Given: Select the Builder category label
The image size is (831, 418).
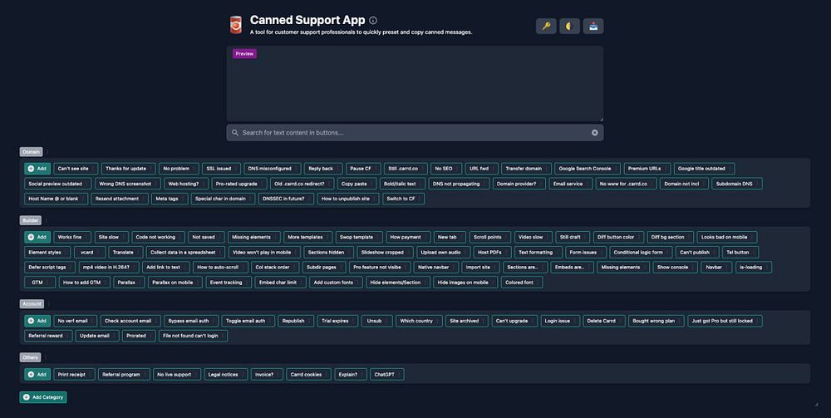Looking at the screenshot, I should [x=30, y=220].
